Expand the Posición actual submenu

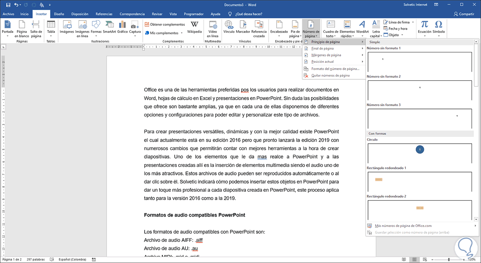(x=334, y=62)
